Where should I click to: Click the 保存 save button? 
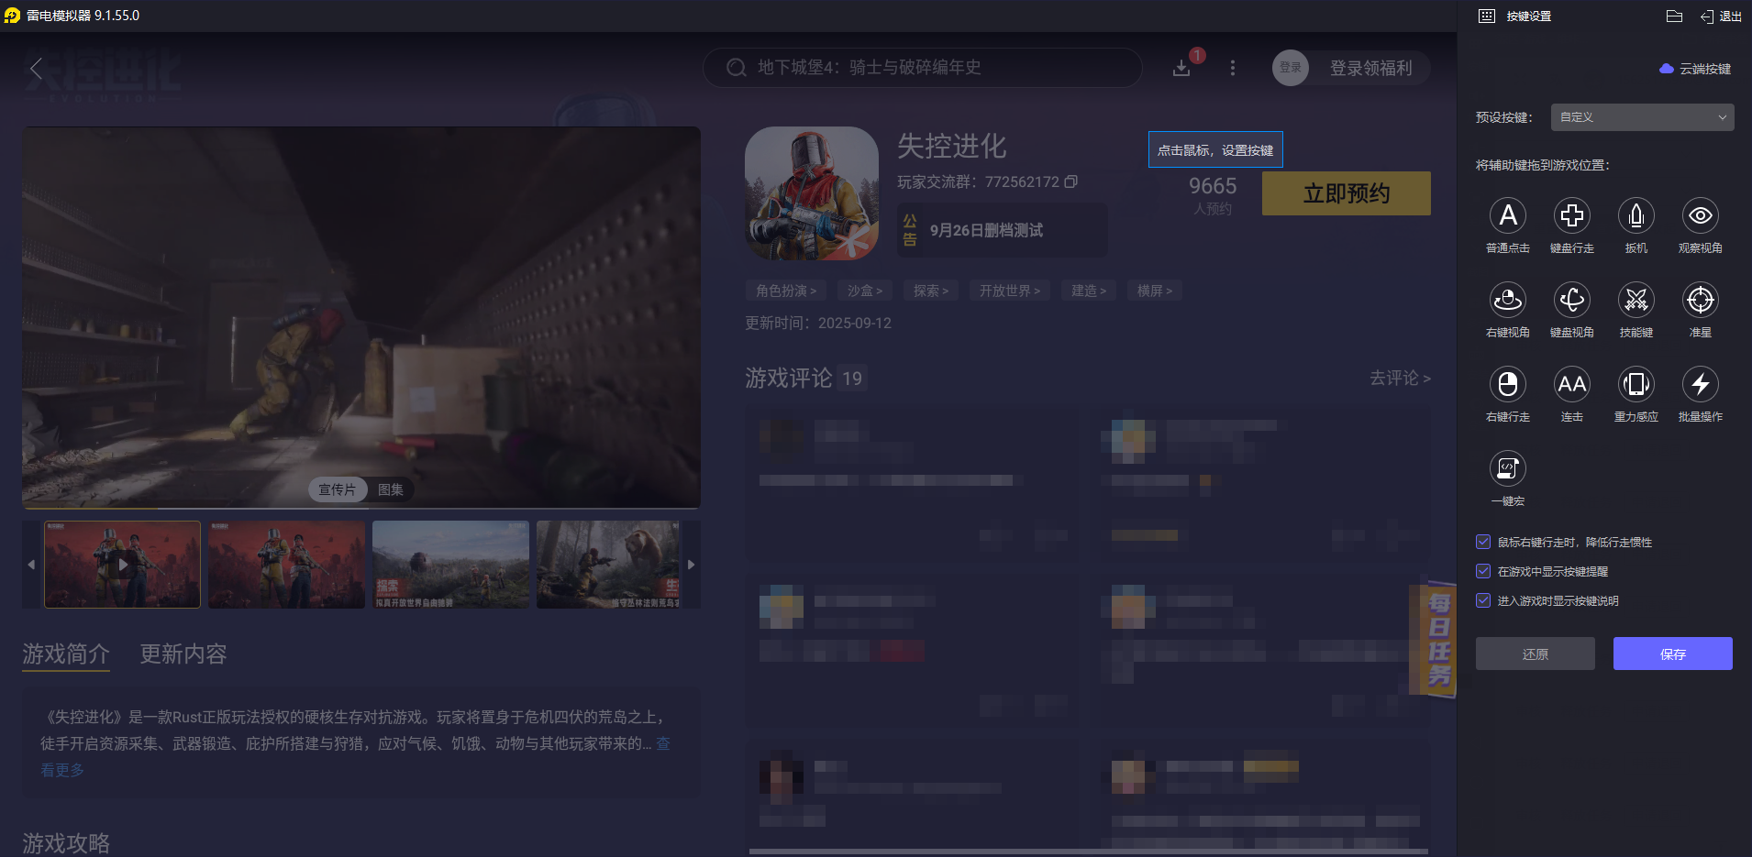1671,654
